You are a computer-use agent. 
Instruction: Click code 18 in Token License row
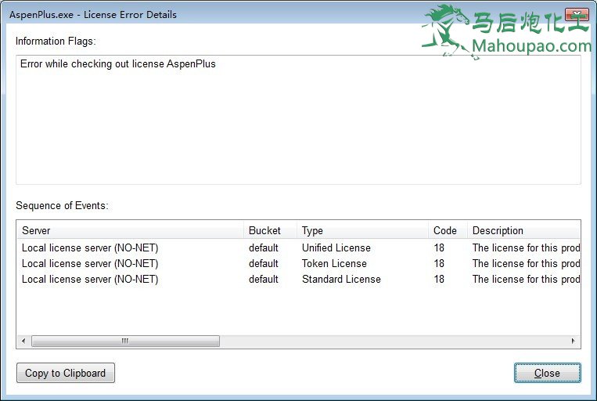pyautogui.click(x=439, y=263)
